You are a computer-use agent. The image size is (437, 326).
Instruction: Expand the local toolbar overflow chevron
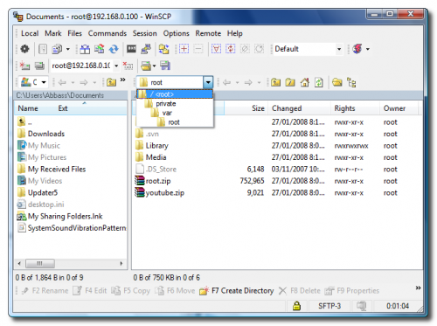click(x=123, y=80)
